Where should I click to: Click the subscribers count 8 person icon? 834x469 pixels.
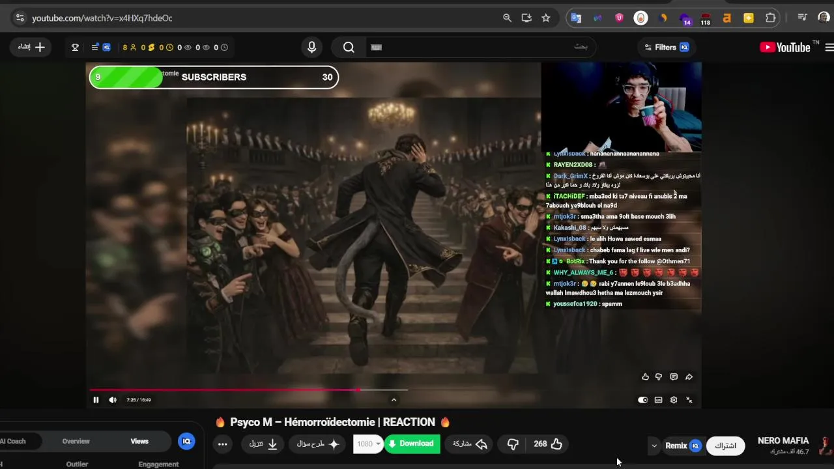(130, 47)
